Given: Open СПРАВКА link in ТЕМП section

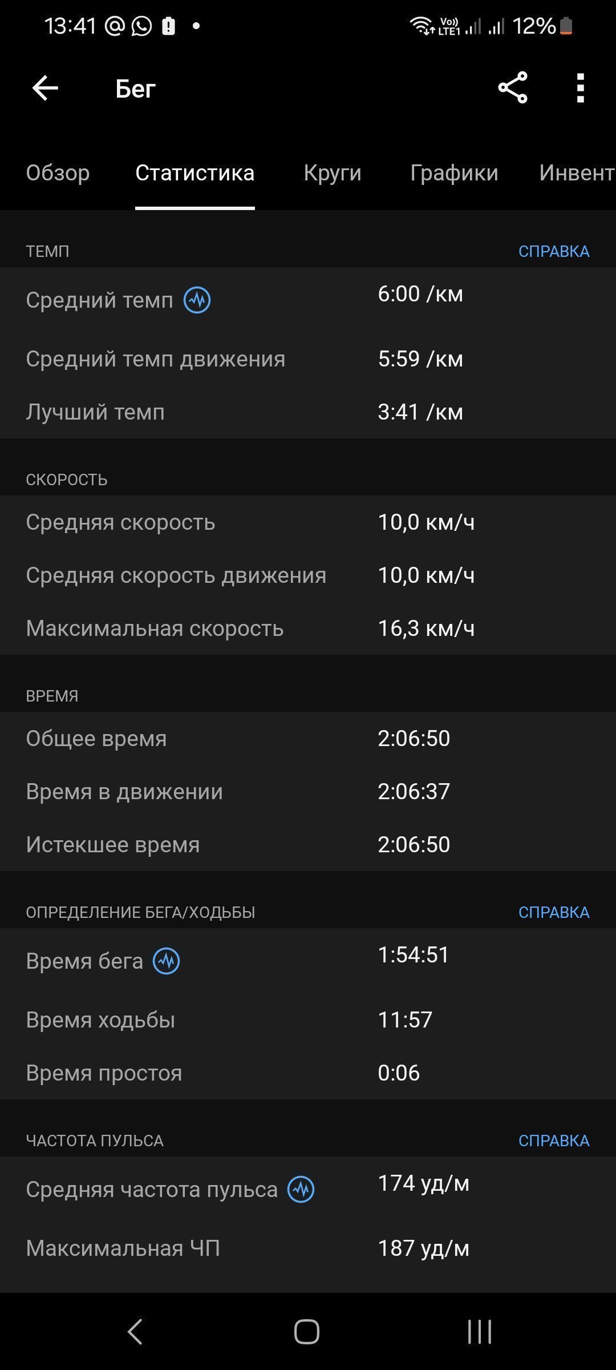Looking at the screenshot, I should point(554,251).
